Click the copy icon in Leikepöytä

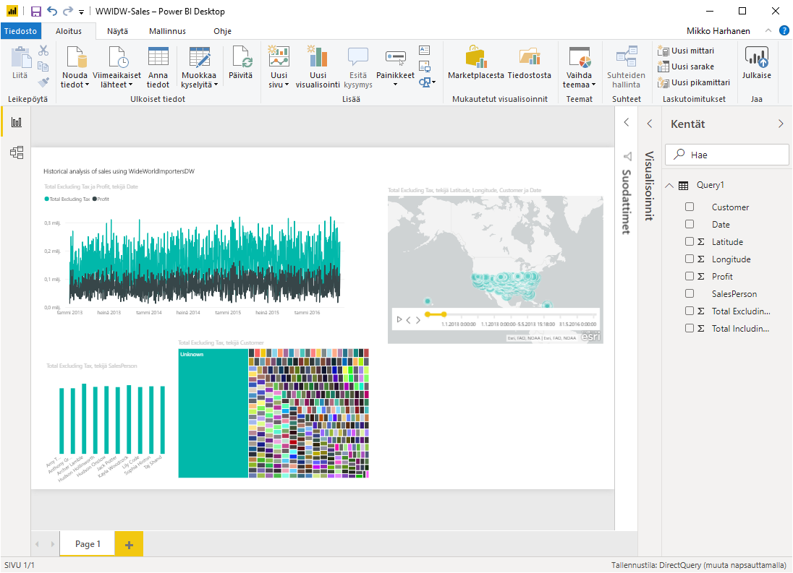point(43,66)
